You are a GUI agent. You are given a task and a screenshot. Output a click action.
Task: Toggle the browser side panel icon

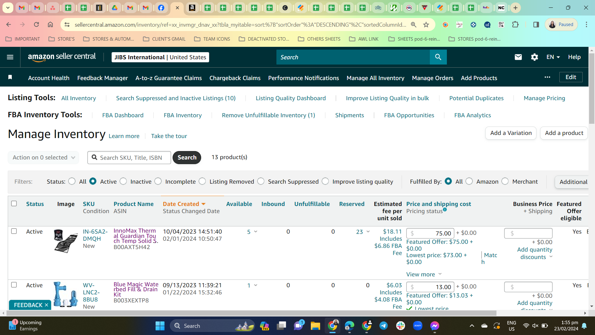536,25
